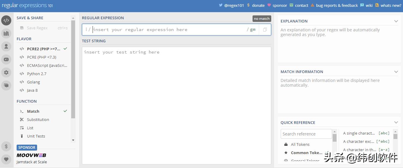Click token categories scrollbar thumb
403x168 pixels.
point(334,138)
